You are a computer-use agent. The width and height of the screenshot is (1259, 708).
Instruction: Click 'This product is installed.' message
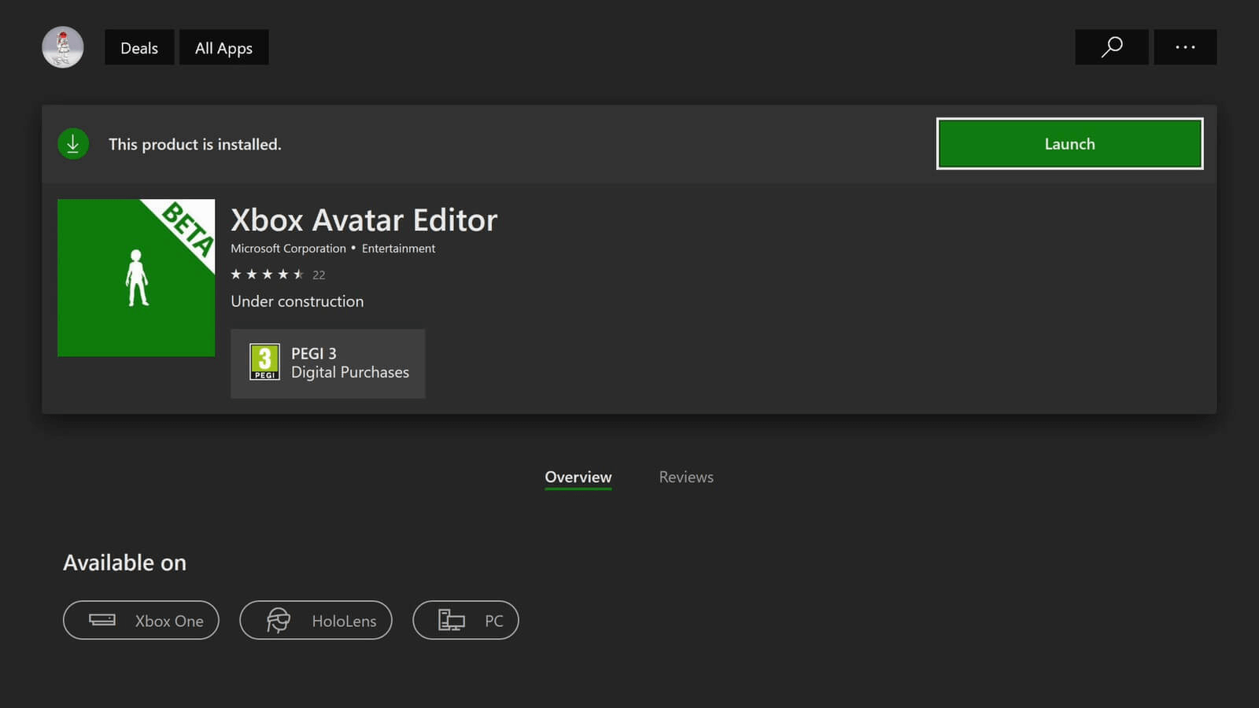194,144
